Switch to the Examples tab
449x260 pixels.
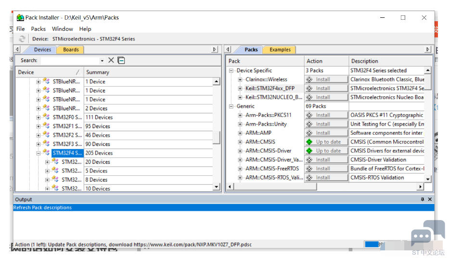(280, 50)
